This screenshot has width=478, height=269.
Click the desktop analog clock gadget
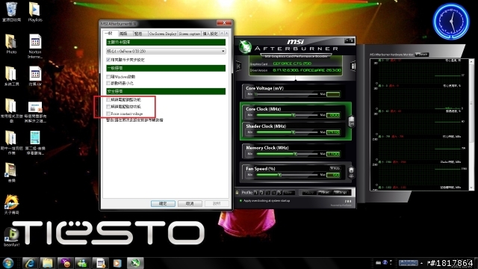click(x=451, y=22)
